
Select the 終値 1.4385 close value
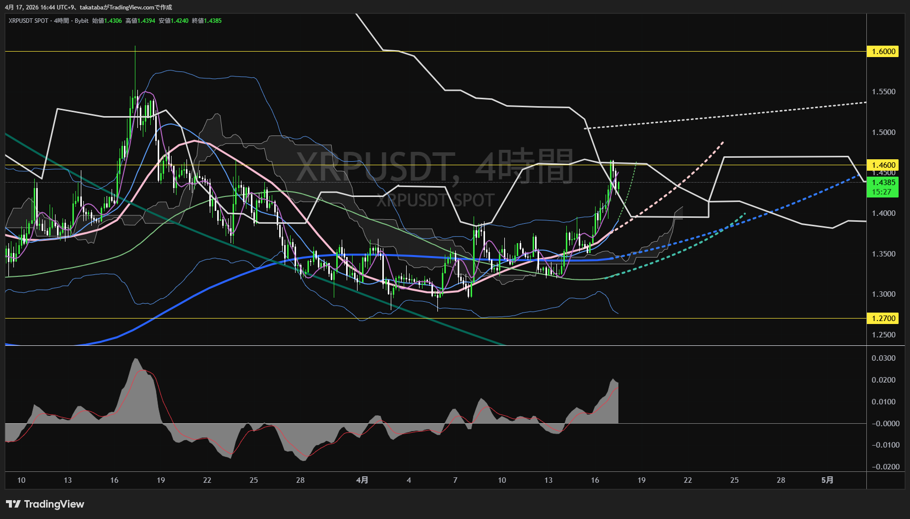207,21
